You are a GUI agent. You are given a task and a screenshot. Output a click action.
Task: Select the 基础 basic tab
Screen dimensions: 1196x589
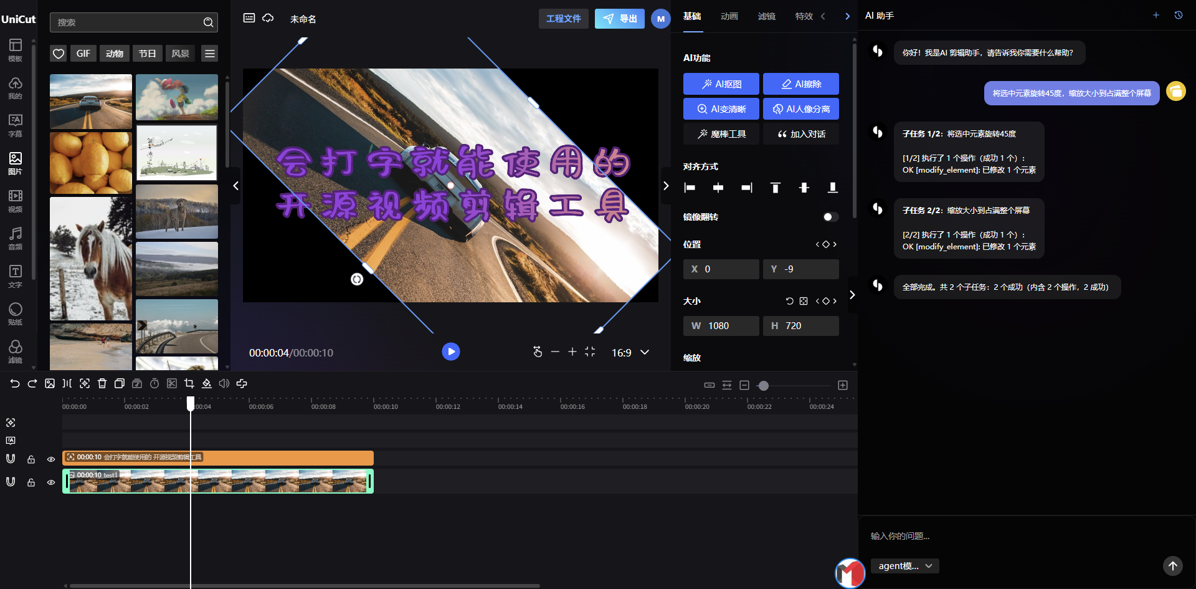tap(692, 16)
